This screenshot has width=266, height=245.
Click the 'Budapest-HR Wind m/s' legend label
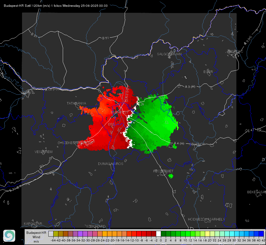click(x=36, y=237)
